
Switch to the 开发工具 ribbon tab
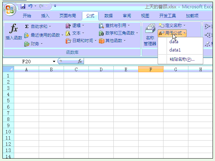coord(168,16)
